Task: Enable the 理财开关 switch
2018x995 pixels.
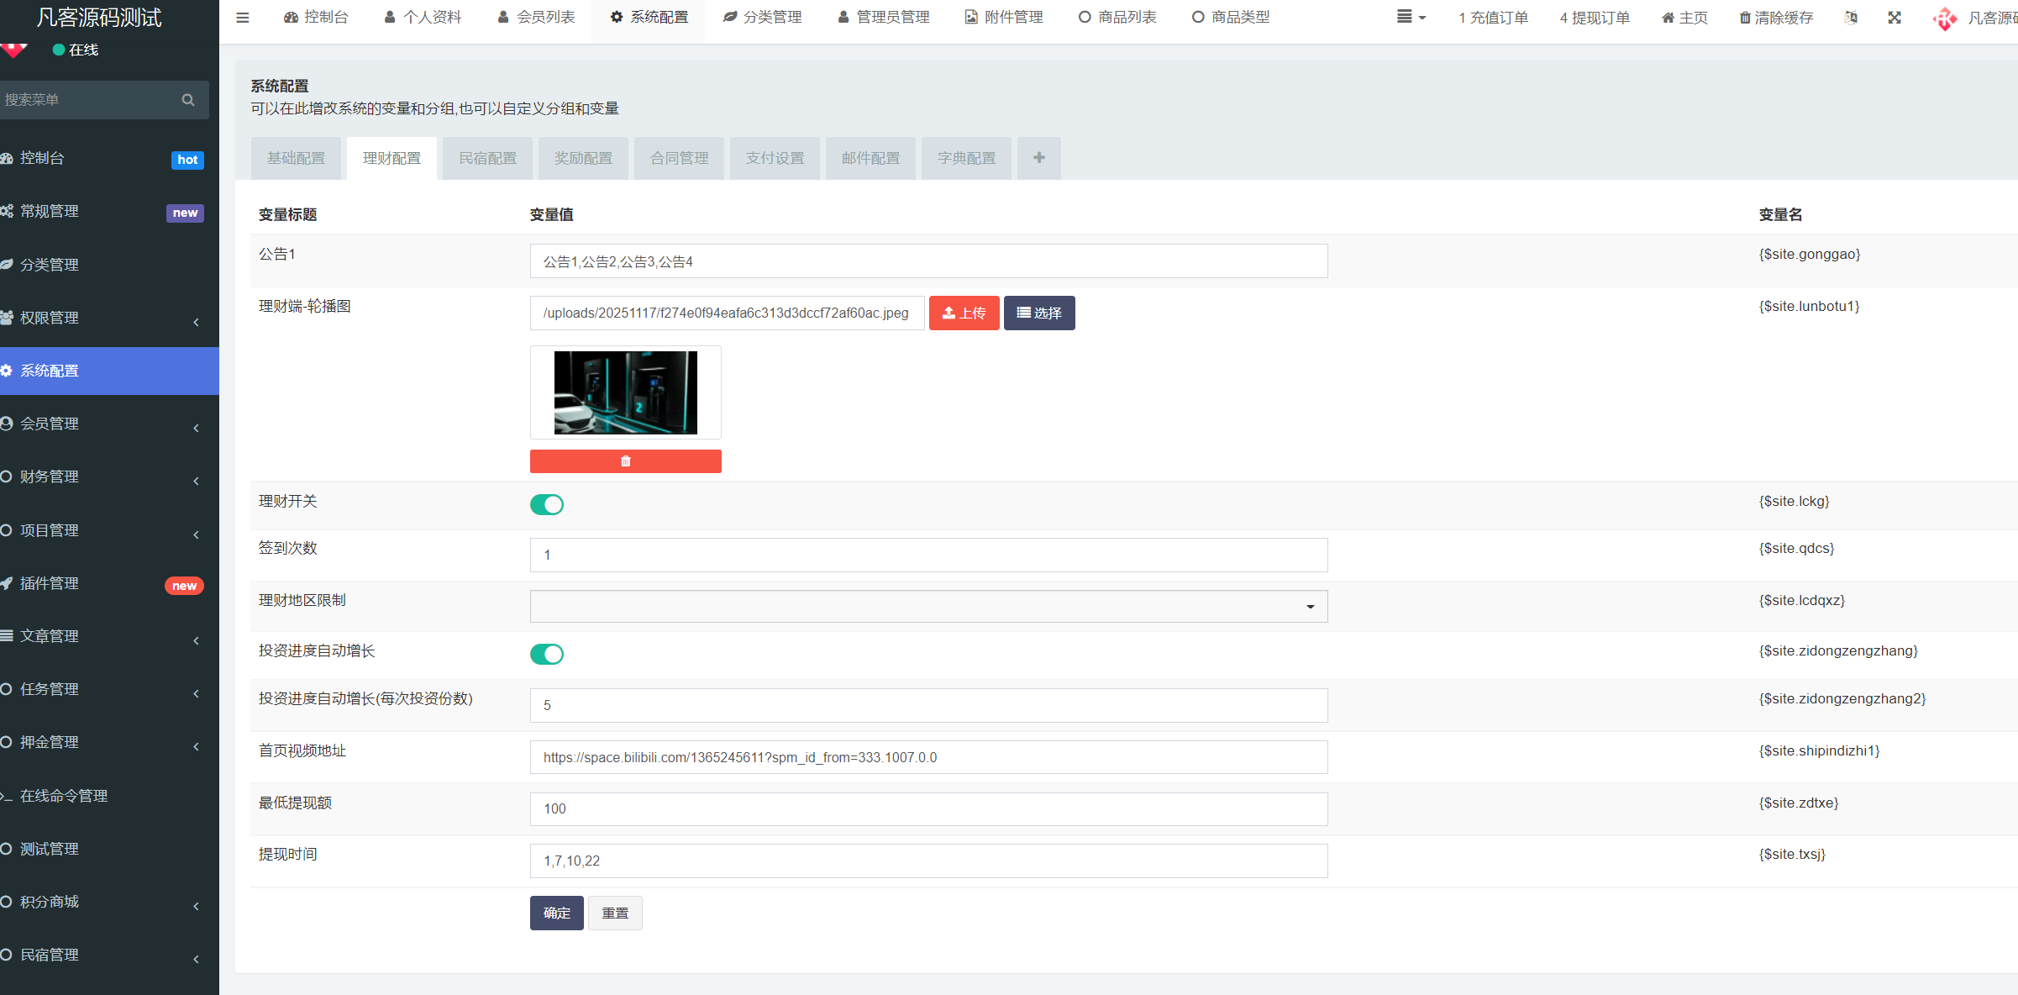Action: click(547, 504)
